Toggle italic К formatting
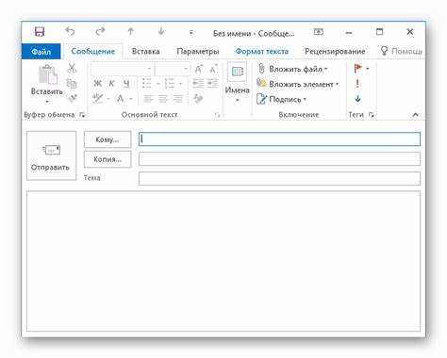Viewport: 447px width, 358px height. click(111, 84)
